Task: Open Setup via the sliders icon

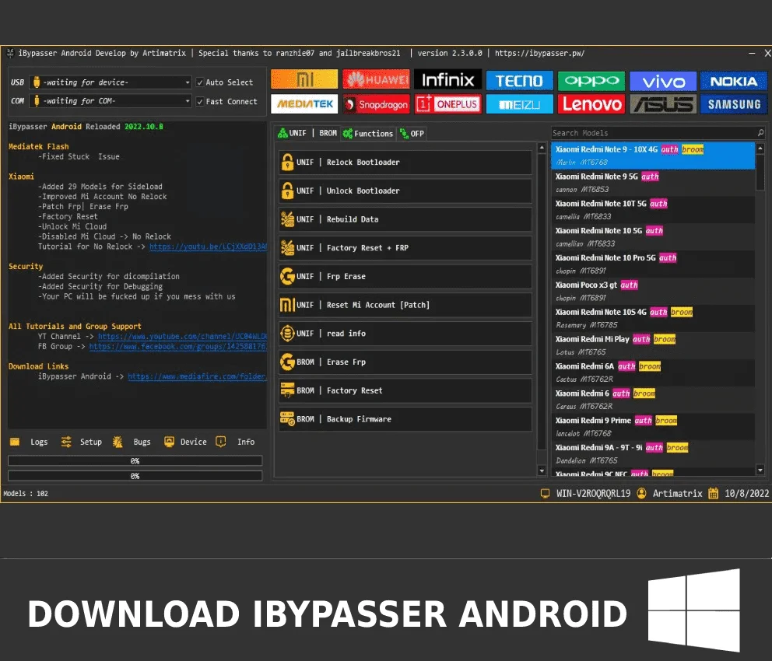Action: [x=66, y=442]
